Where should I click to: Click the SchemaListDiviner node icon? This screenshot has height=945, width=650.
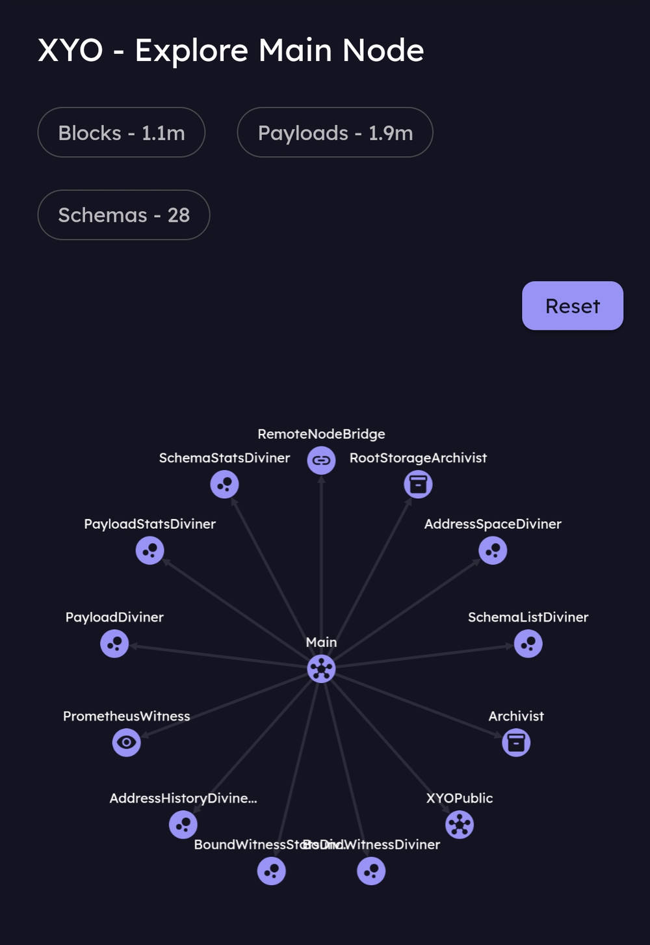click(x=528, y=644)
